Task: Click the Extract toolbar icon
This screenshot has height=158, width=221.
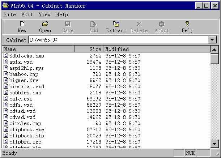Action: (x=116, y=24)
